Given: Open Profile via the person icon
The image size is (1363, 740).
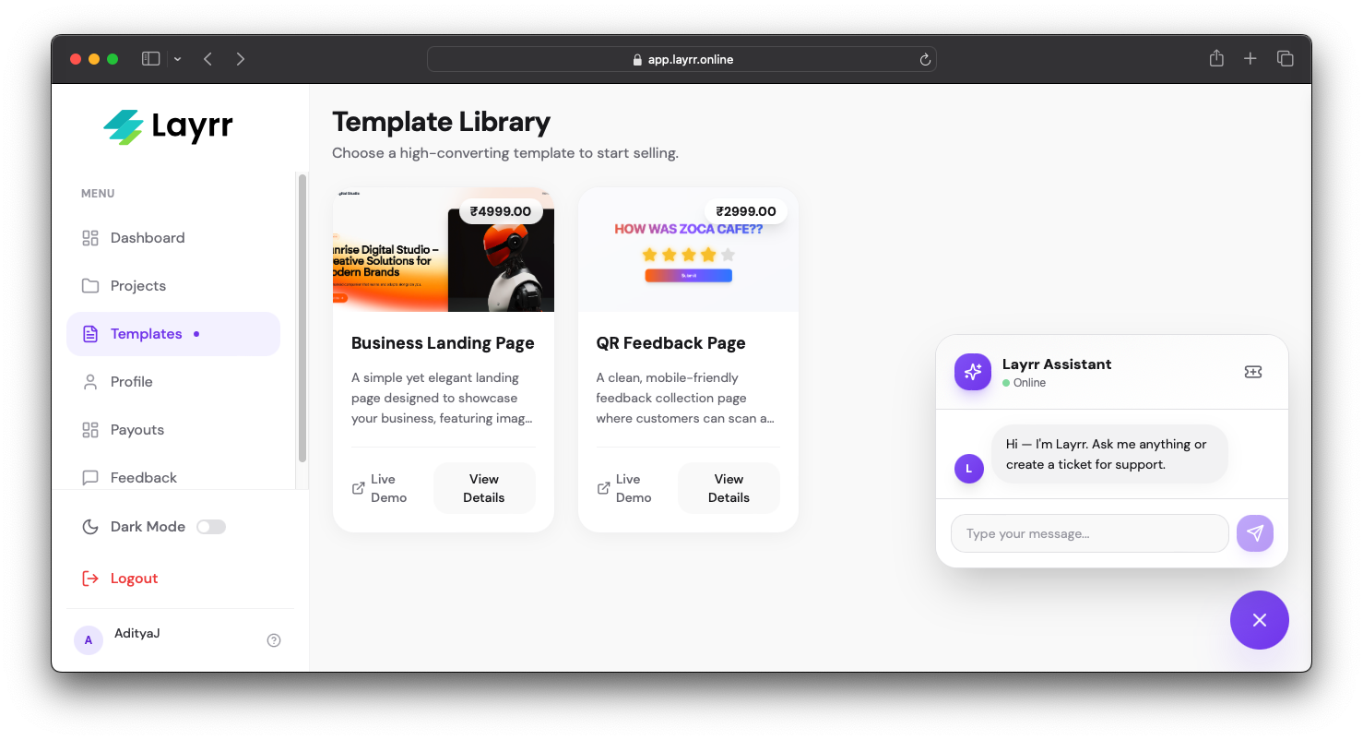Looking at the screenshot, I should coord(89,381).
